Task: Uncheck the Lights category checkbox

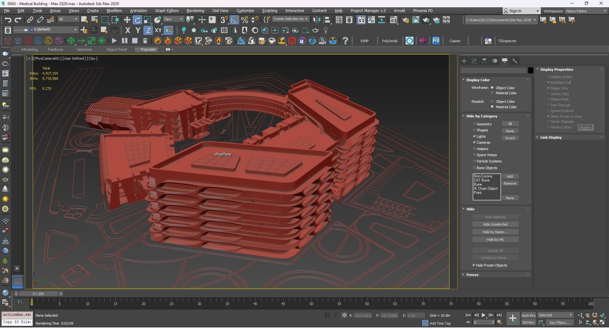Action: [x=474, y=136]
